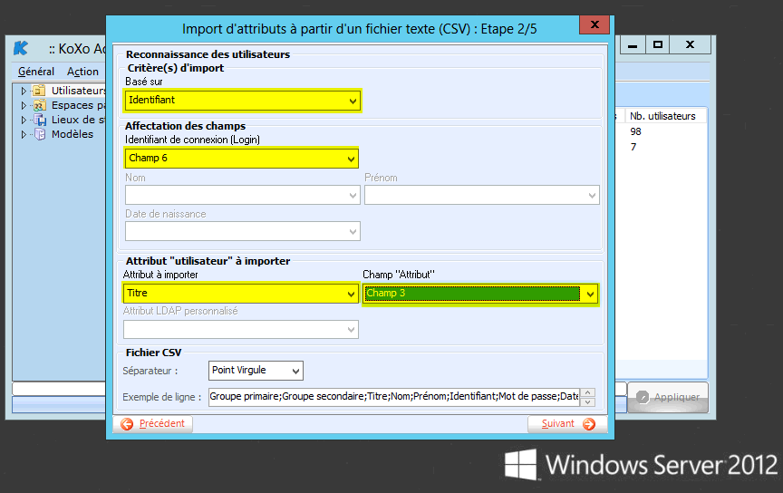Image resolution: width=783 pixels, height=493 pixels.
Task: Expand the Espaces tree node
Action: click(x=23, y=105)
